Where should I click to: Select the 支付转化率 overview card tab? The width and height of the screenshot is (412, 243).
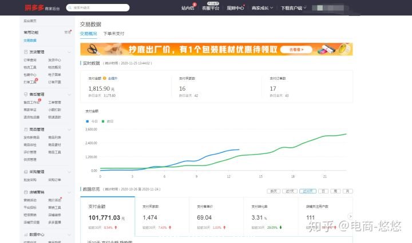271,216
